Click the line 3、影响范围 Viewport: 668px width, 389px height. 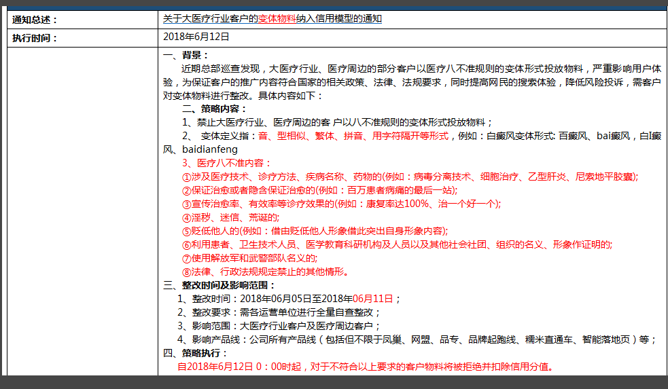[279, 326]
